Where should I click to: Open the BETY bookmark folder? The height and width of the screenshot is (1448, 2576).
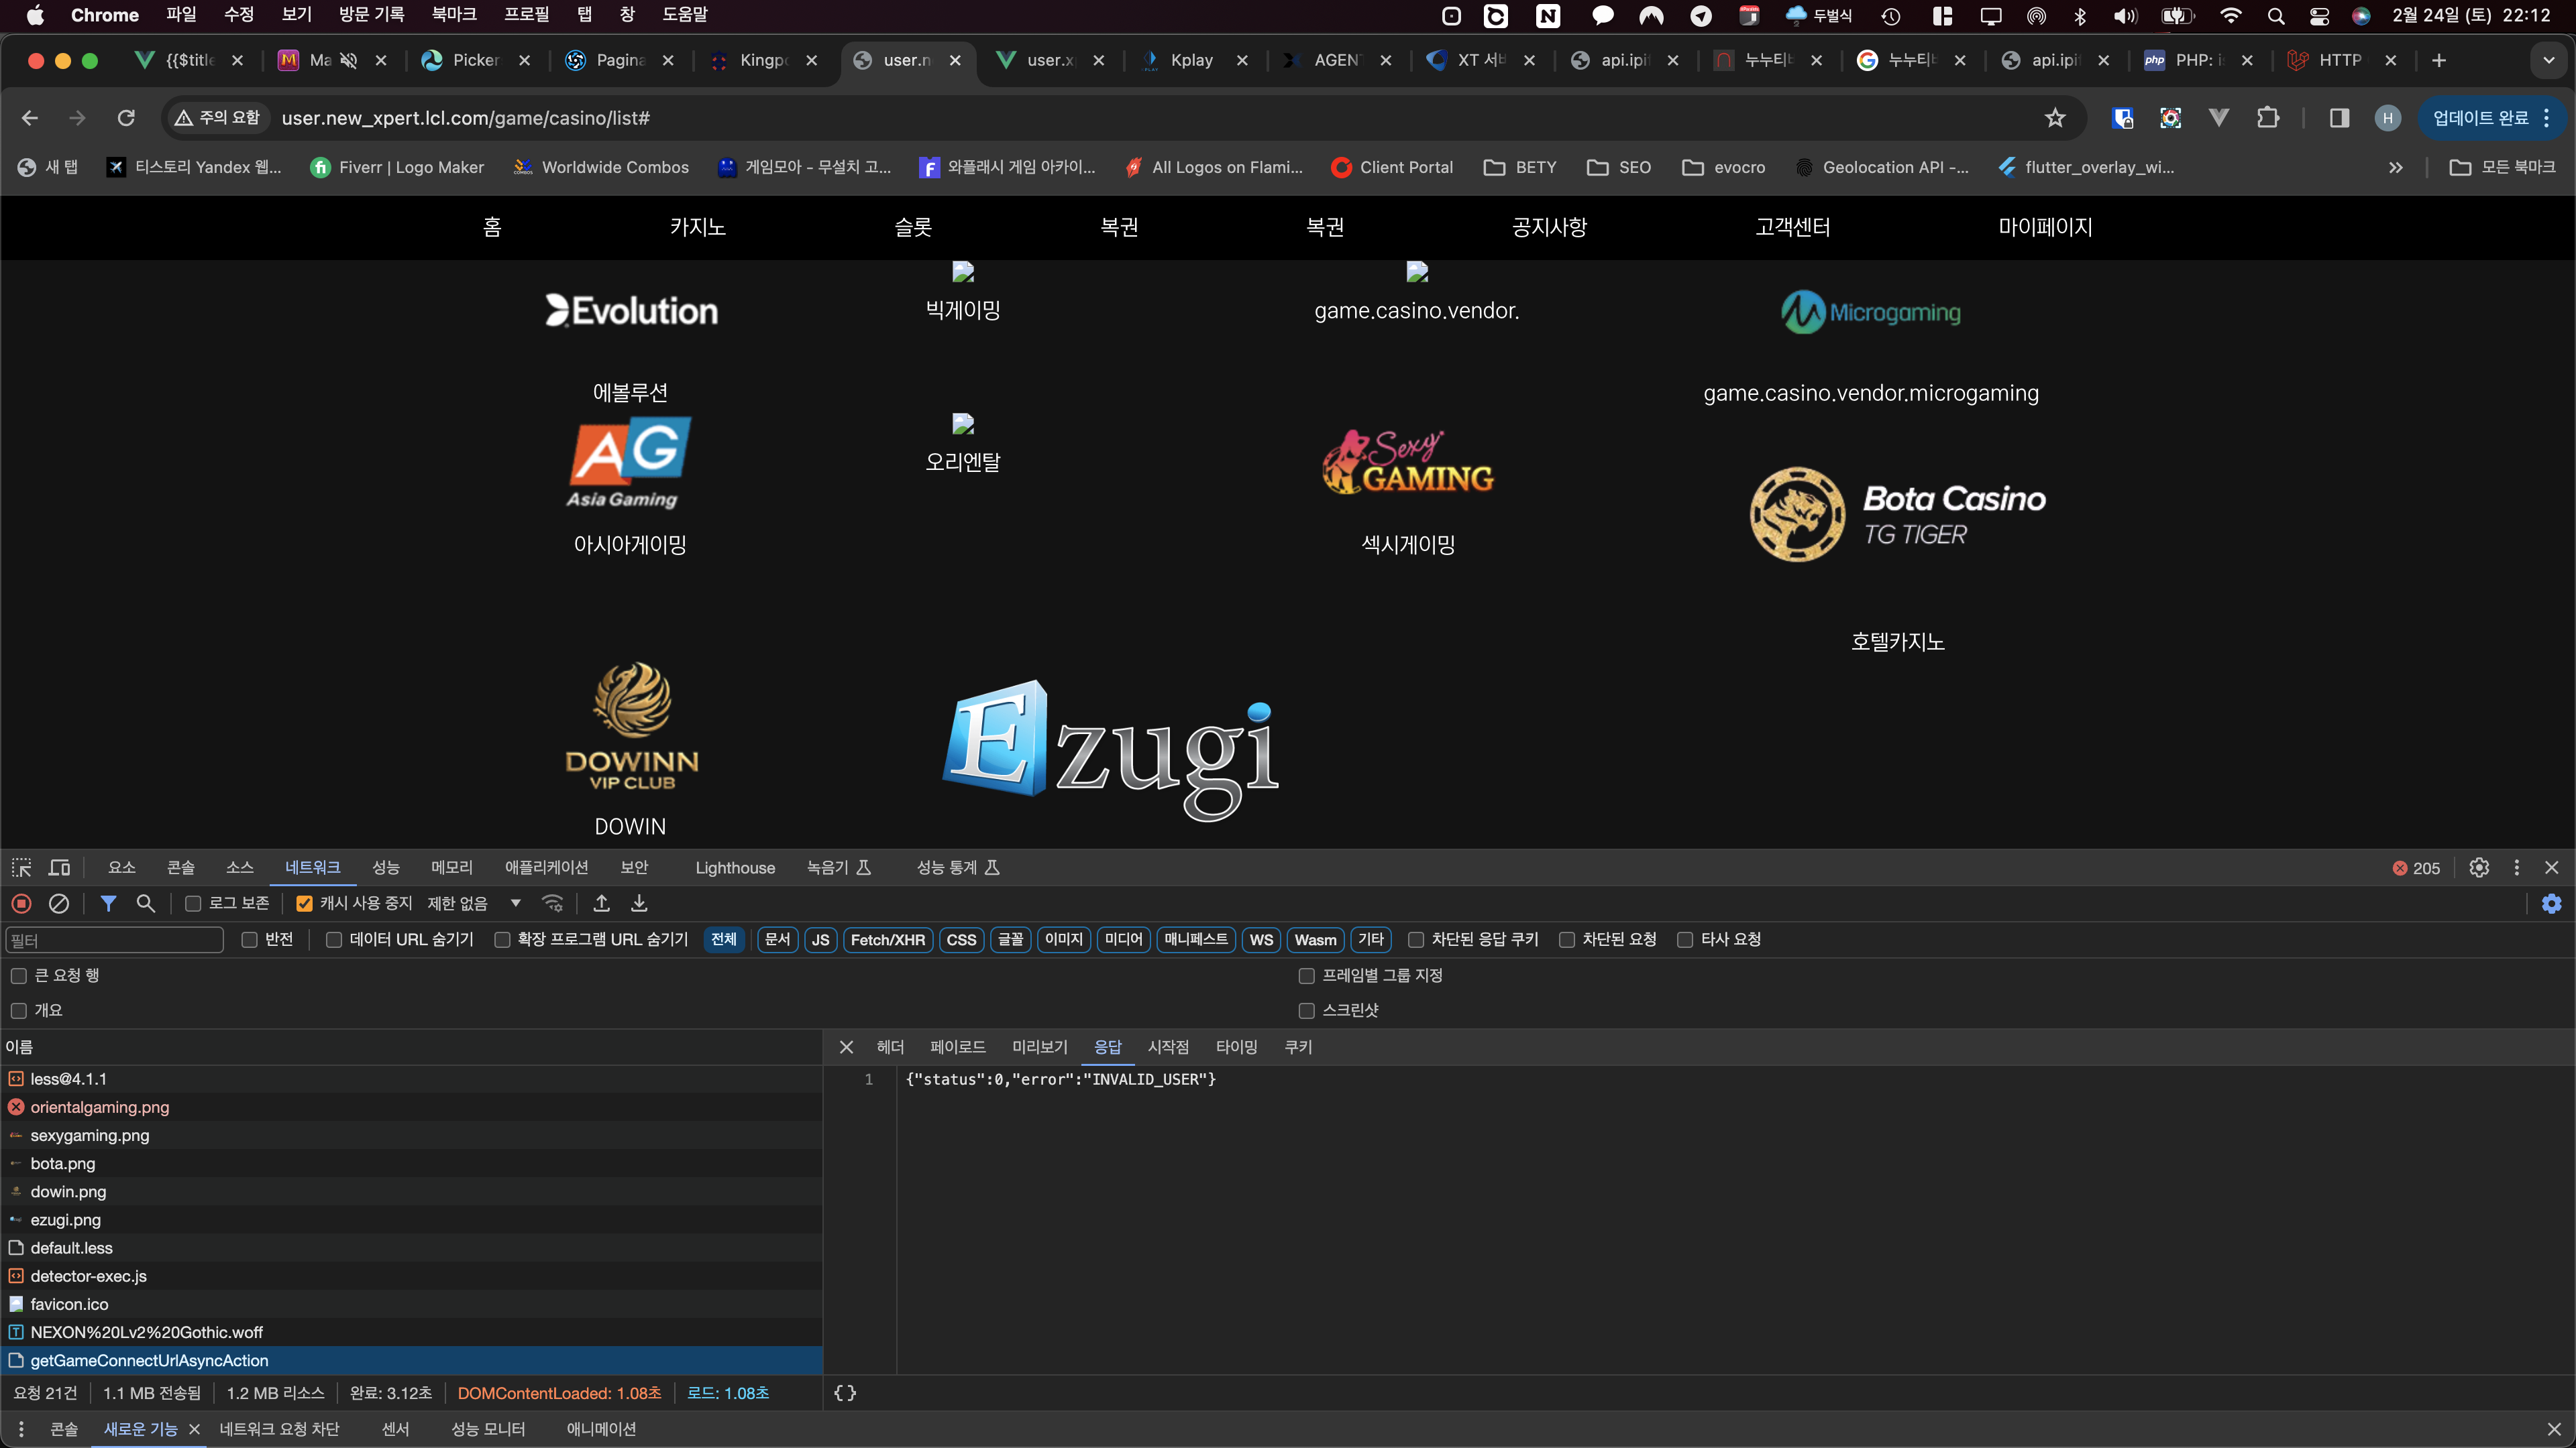1521,167
